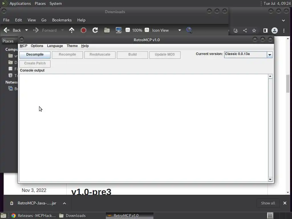Click the red Stop loading icon
Viewport: 292px width, 219px height.
tap(84, 30)
